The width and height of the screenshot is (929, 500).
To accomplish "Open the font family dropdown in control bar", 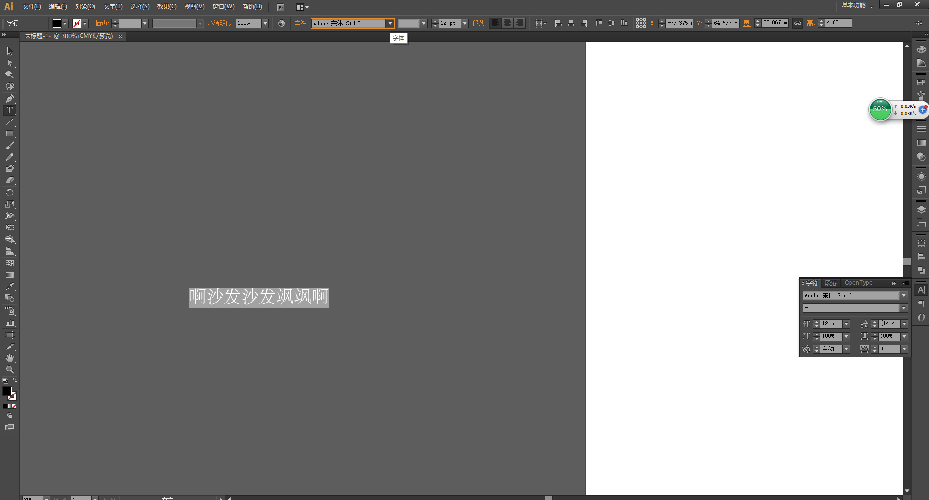I will pyautogui.click(x=390, y=23).
